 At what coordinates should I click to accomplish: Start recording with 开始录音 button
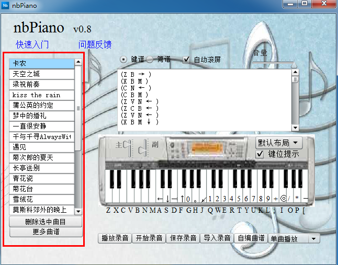(x=149, y=238)
